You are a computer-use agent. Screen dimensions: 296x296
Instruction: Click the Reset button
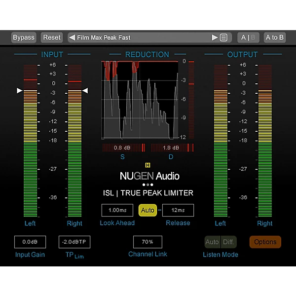(52, 37)
